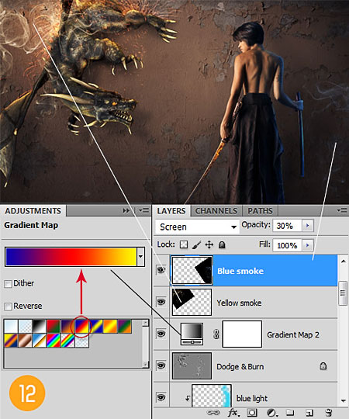Switch to the Channels tab

point(216,211)
